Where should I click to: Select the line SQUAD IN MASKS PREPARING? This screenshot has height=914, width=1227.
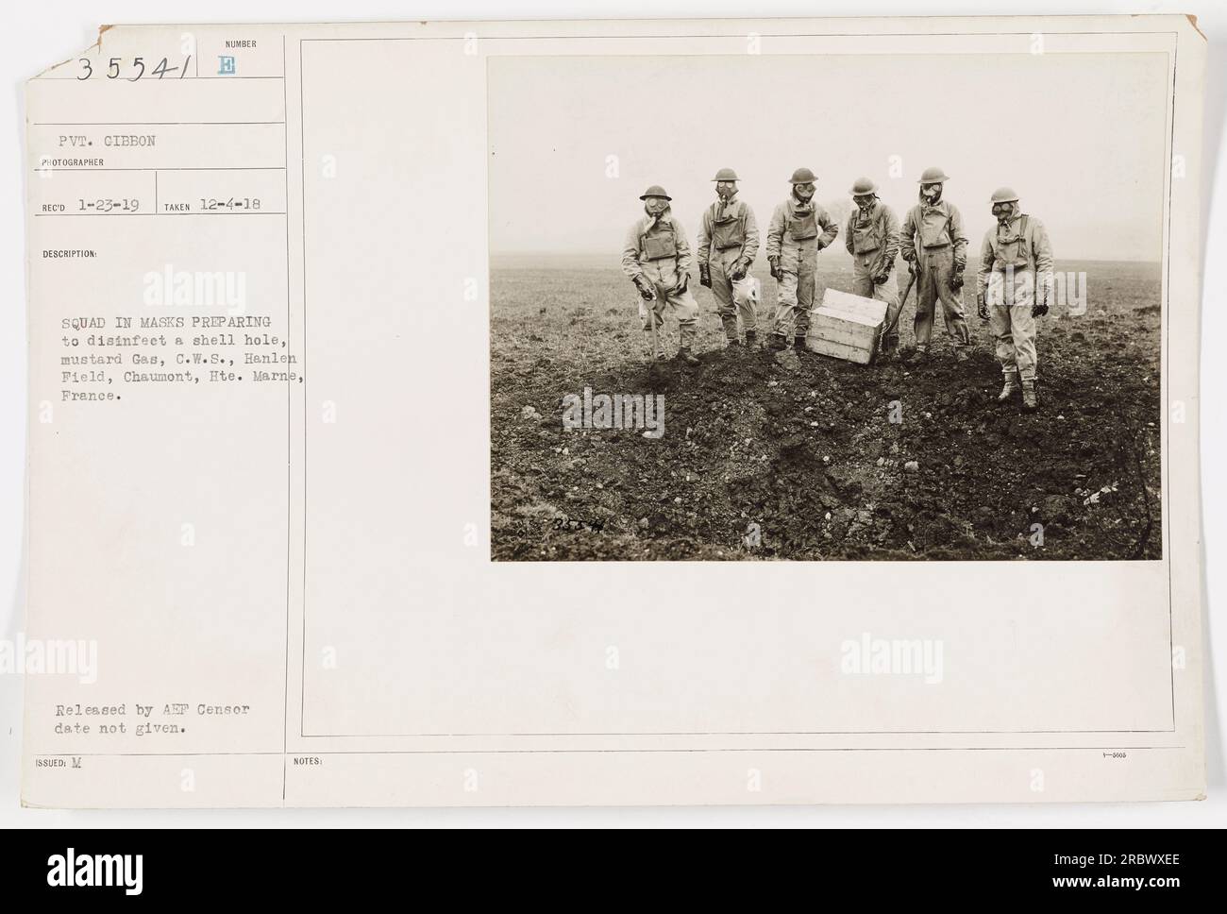click(166, 322)
